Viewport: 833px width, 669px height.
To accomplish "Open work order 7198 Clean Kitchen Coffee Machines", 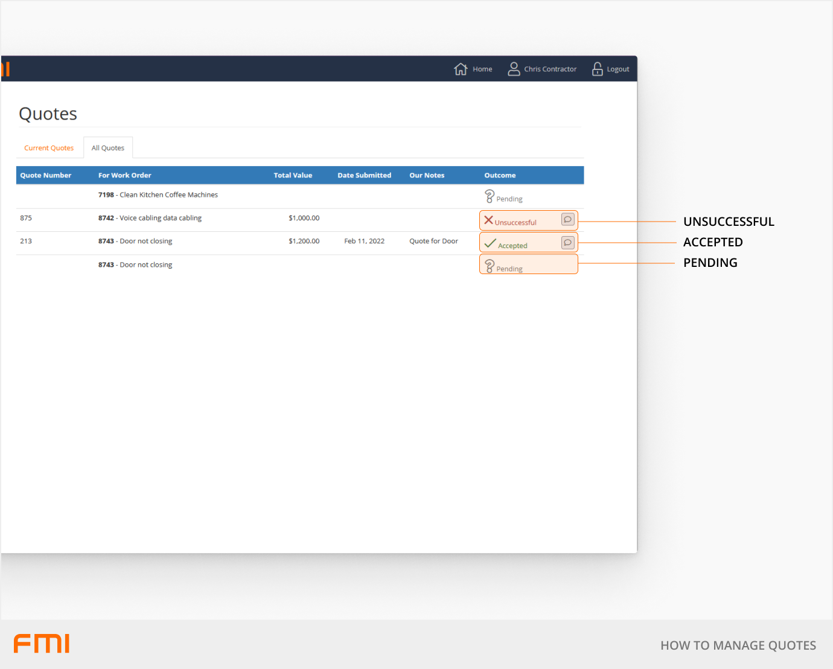I will tap(158, 195).
